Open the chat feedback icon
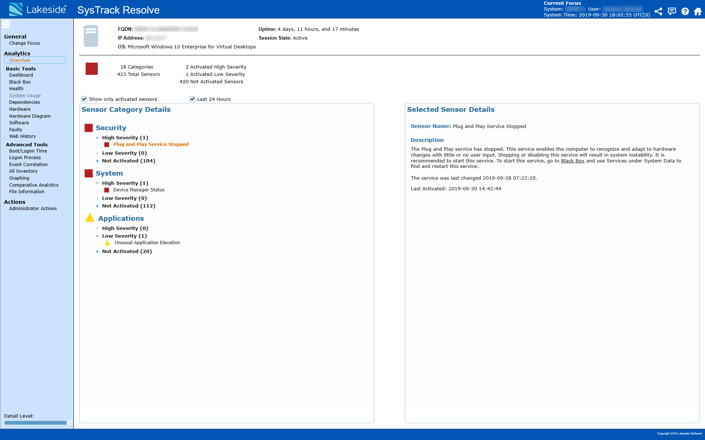Screen dimensions: 705x440 pos(672,11)
